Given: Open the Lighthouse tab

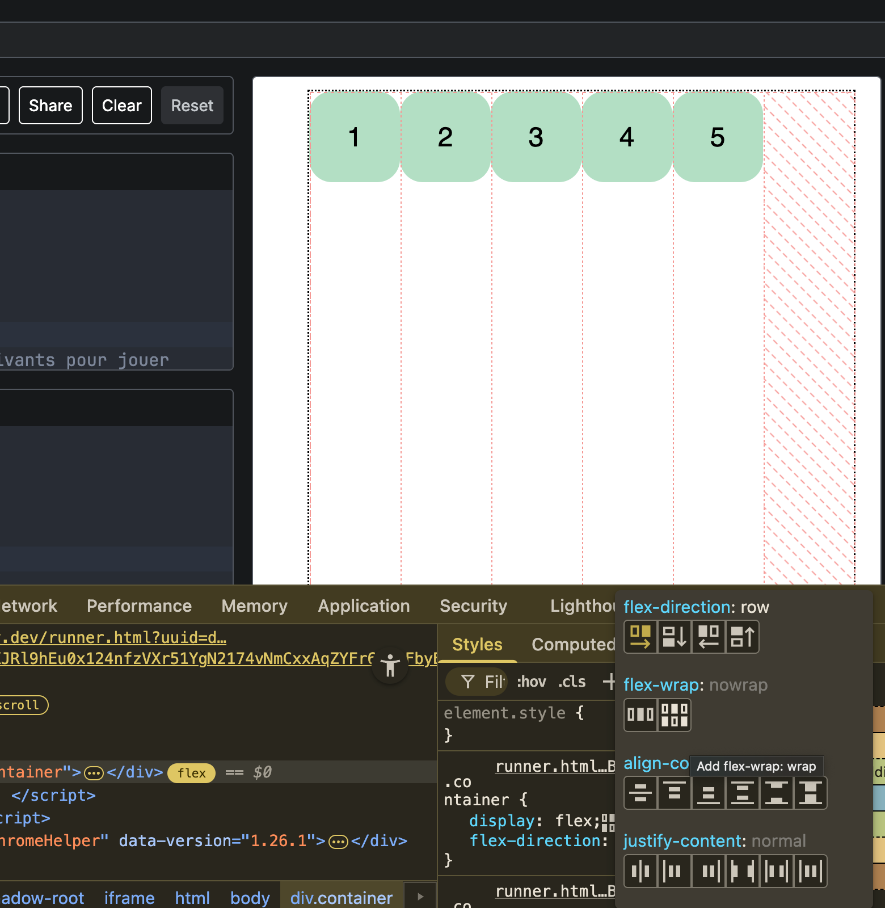Looking at the screenshot, I should [583, 606].
